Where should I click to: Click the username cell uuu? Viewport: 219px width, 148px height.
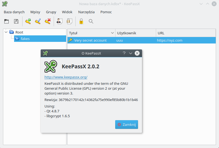tap(120, 40)
